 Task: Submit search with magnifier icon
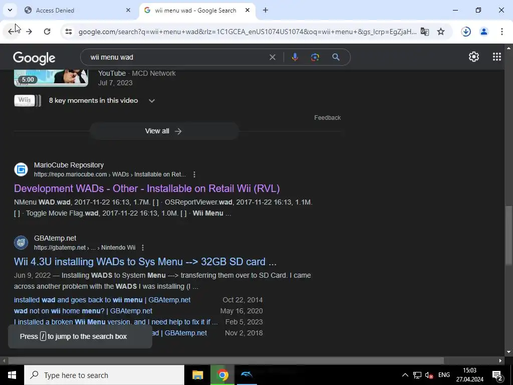click(x=336, y=57)
